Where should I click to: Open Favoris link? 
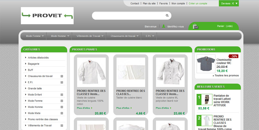pos(163,4)
